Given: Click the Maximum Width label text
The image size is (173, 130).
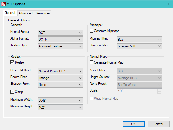Looking at the screenshot, I should pos(21,99).
